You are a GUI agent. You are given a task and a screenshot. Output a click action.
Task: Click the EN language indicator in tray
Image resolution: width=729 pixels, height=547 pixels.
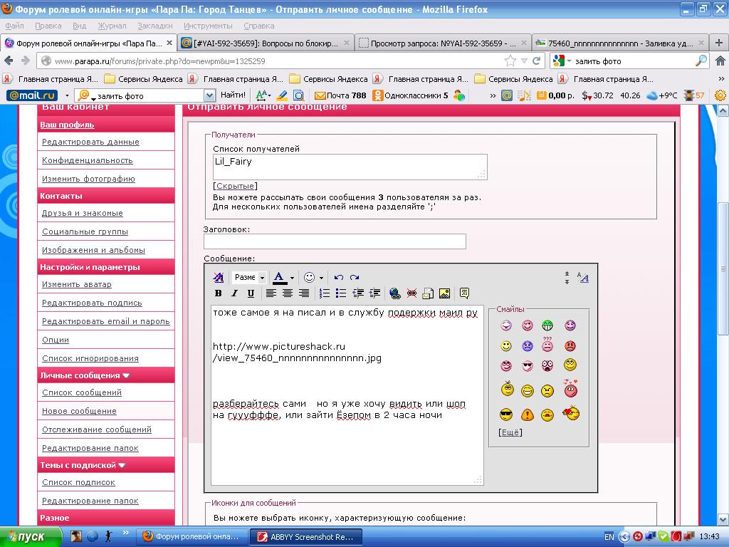609,537
